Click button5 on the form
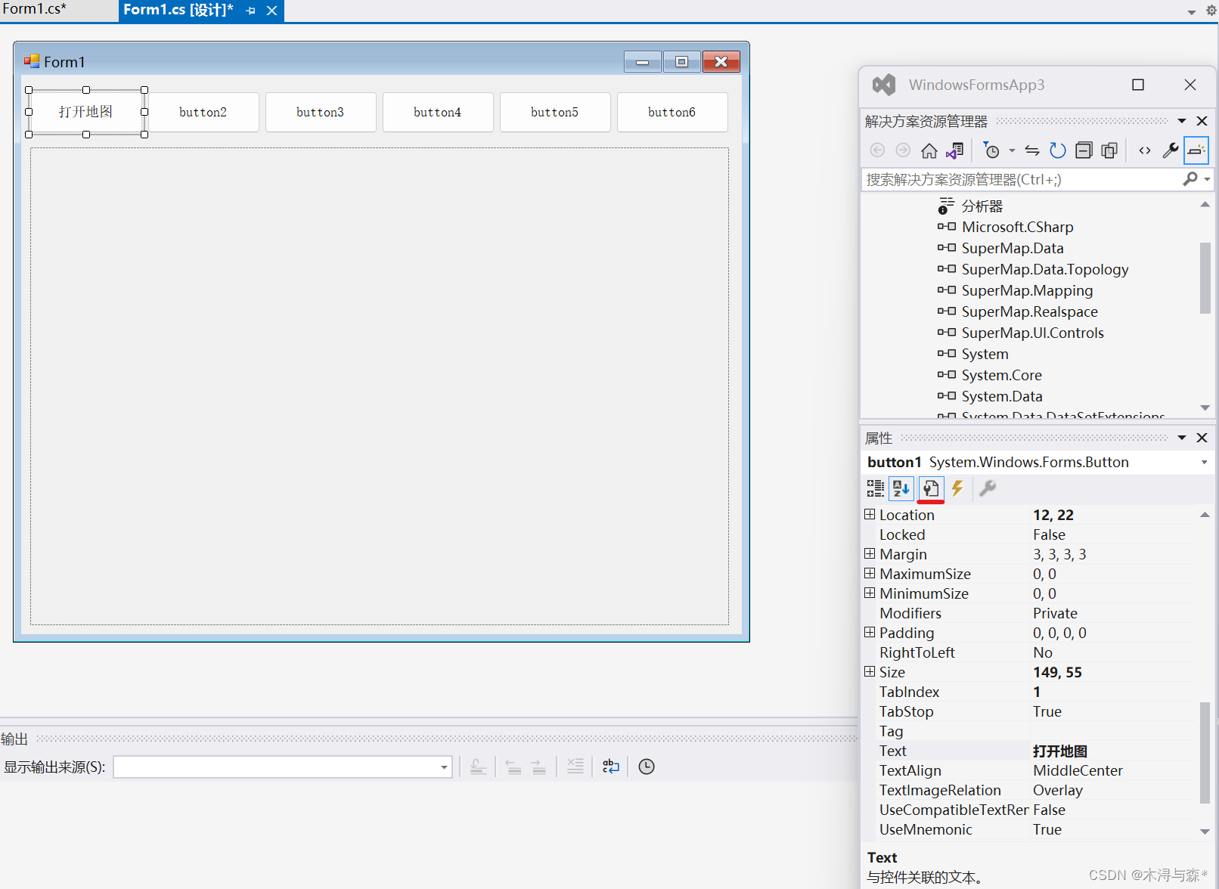The width and height of the screenshot is (1219, 889). 554,111
